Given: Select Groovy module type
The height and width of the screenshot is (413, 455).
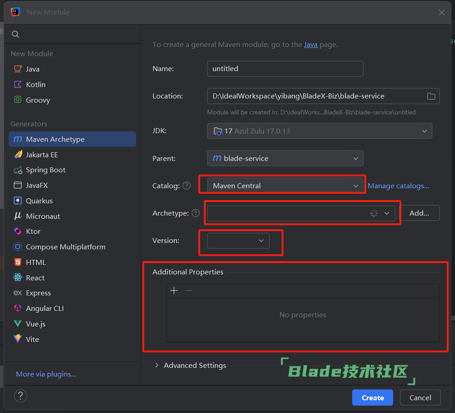Looking at the screenshot, I should click(x=72, y=100).
